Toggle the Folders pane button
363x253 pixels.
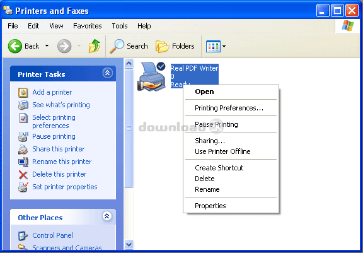[x=175, y=46]
